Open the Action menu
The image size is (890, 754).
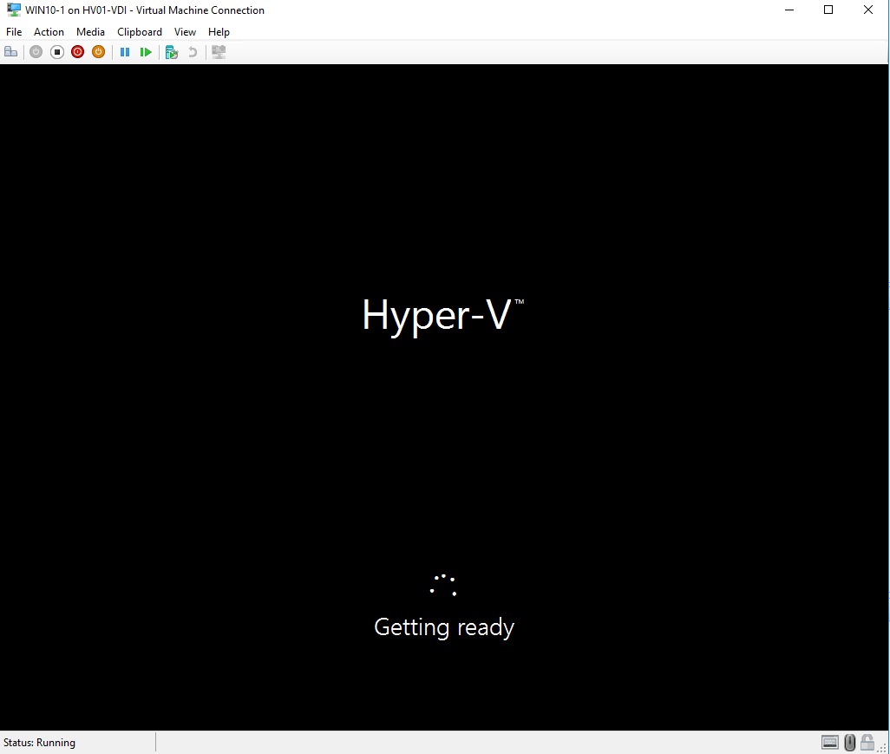click(x=49, y=31)
